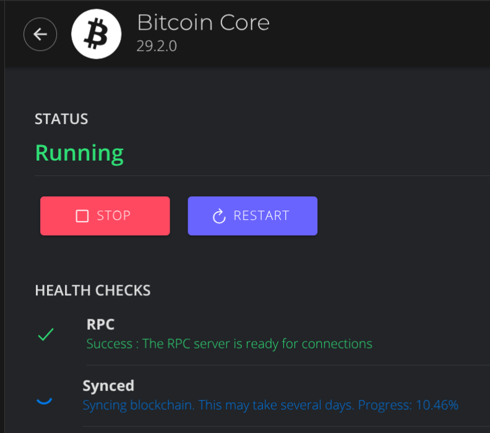This screenshot has width=490, height=433.
Task: Click the square icon on Stop
Action: [82, 216]
